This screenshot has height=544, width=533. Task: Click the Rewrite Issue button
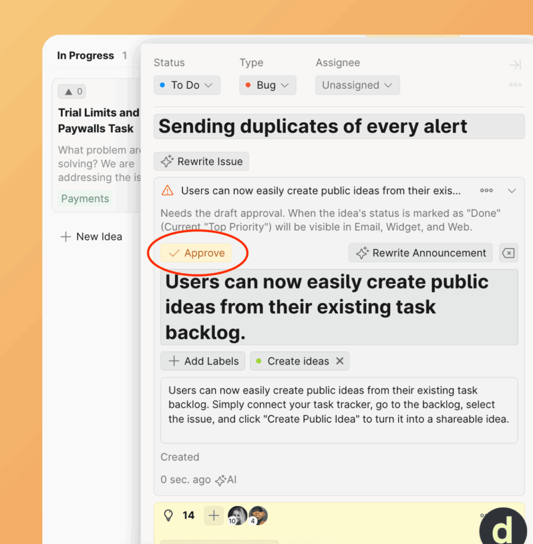[x=201, y=161]
